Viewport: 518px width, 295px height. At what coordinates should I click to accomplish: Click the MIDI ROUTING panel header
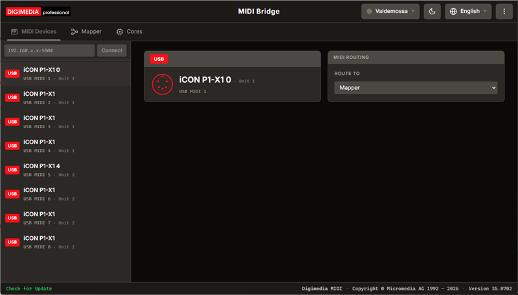[x=416, y=58]
